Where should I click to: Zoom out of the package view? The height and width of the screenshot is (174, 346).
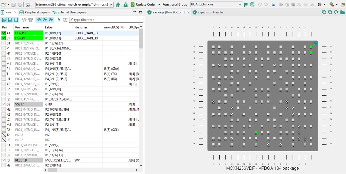tap(330, 12)
